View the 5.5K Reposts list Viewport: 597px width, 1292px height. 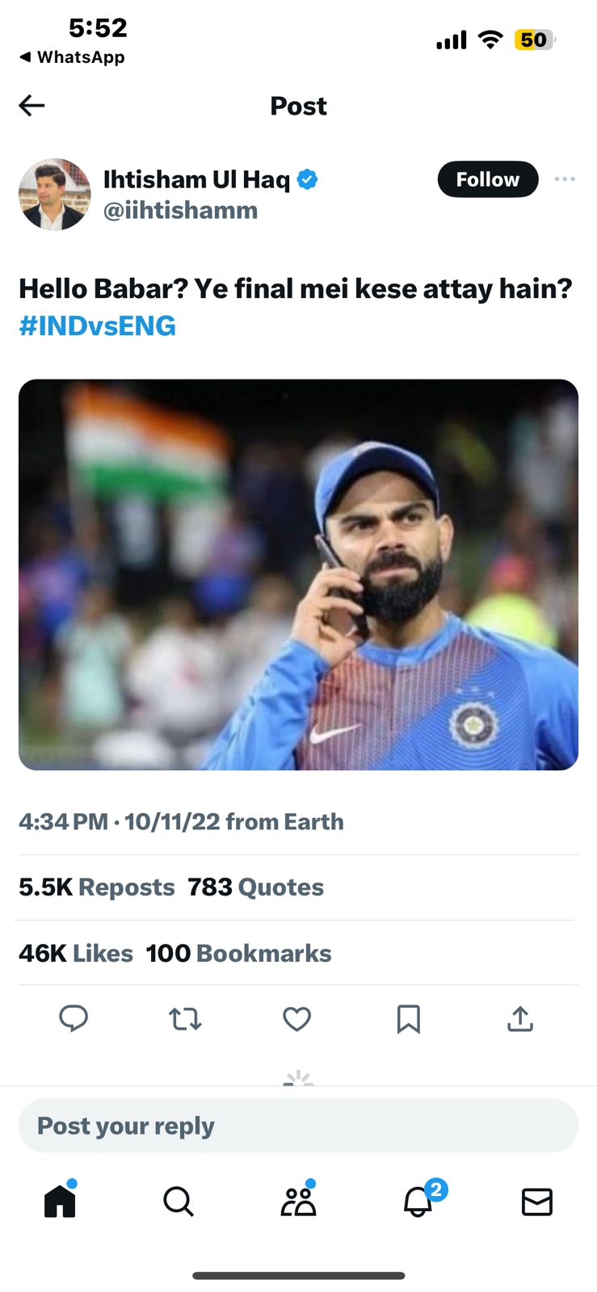point(97,887)
